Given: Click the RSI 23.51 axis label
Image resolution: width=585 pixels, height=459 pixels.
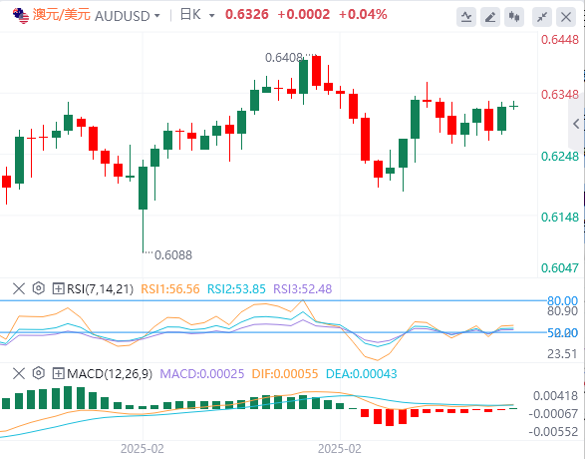Looking at the screenshot, I should pos(562,353).
